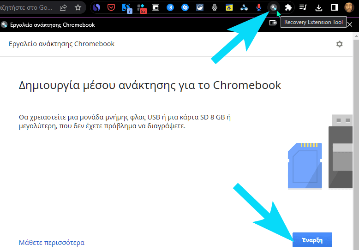Open the Extensions puzzle piece menu
Image resolution: width=359 pixels, height=250 pixels.
click(x=288, y=7)
